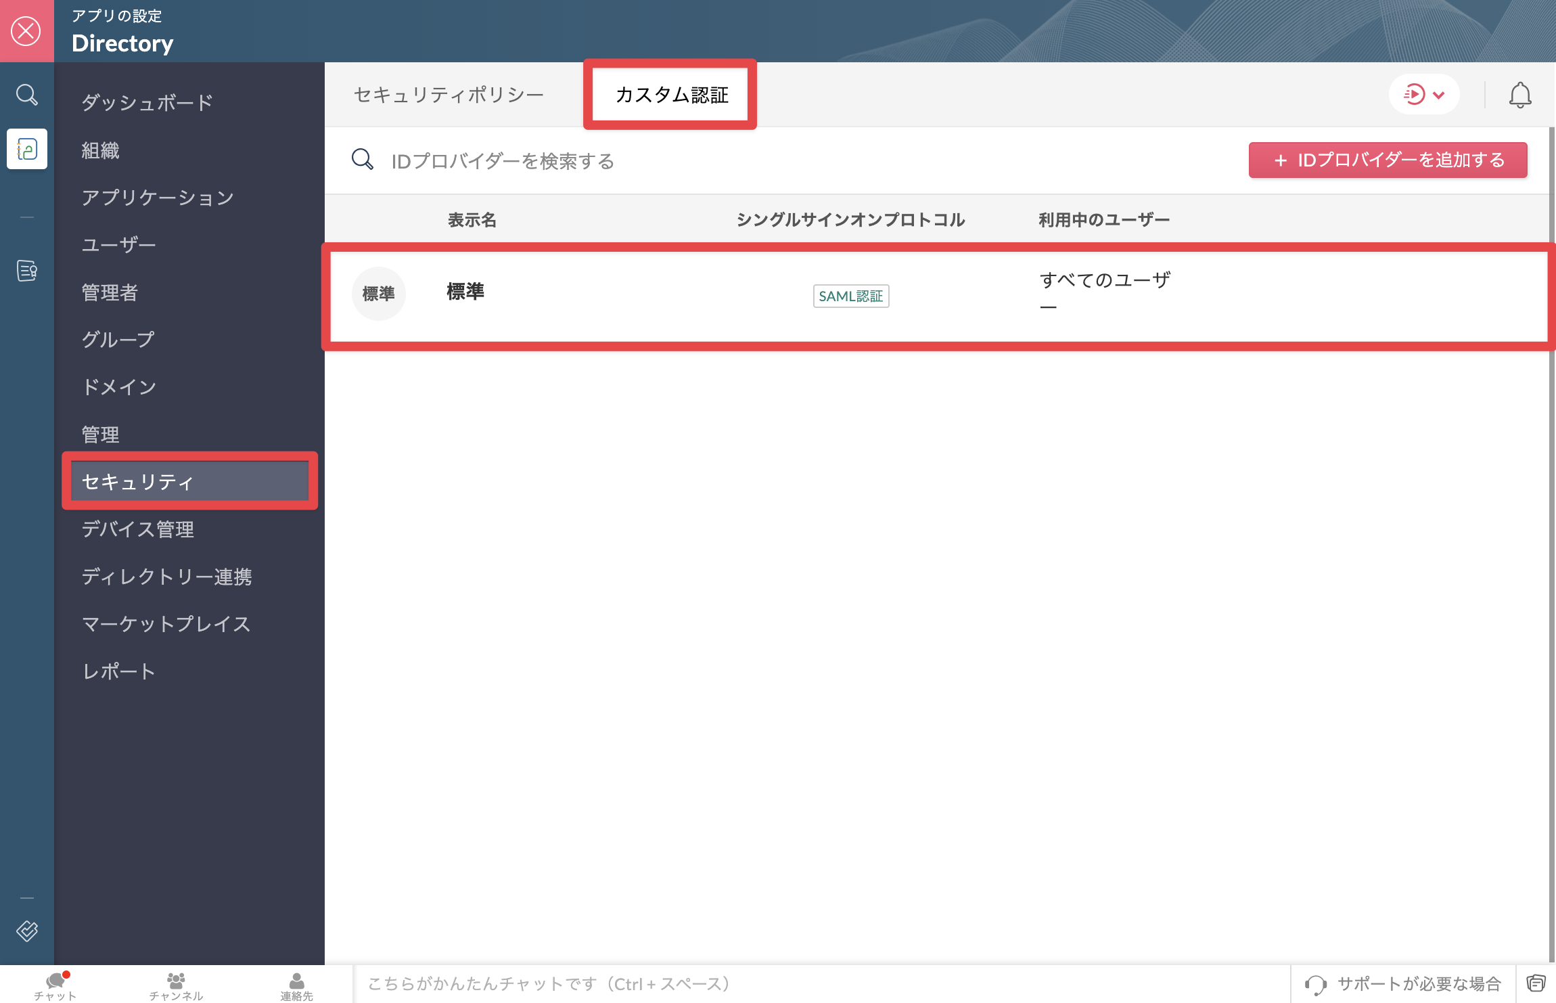Click the 利用中のユーザー column header
Viewport: 1556px width, 1003px height.
1104,220
